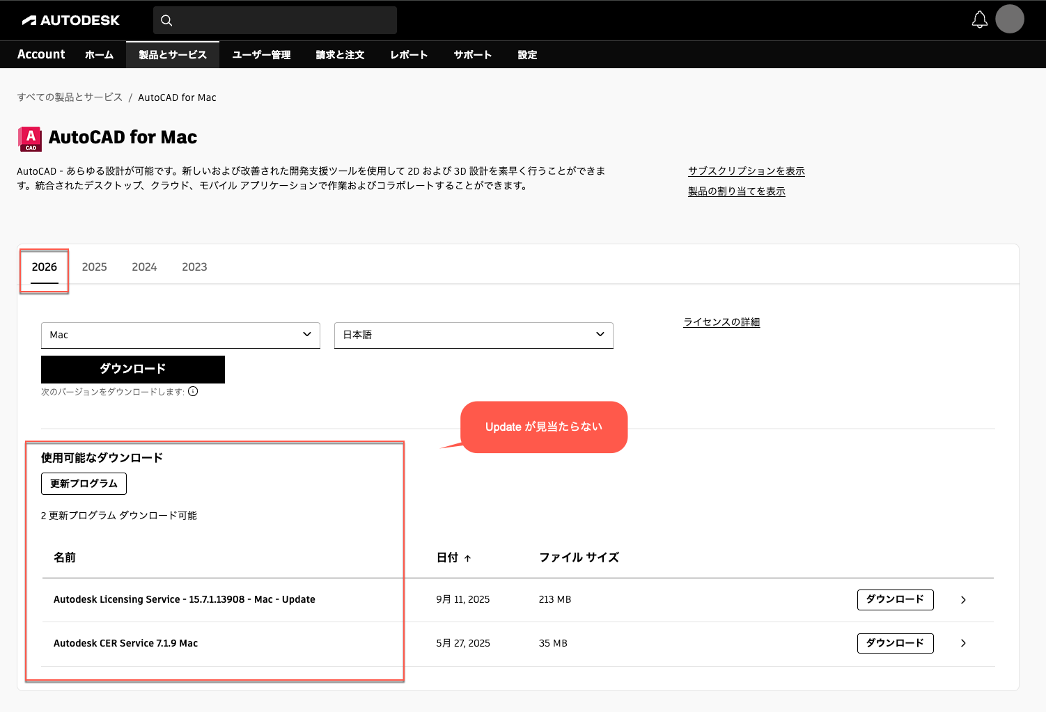This screenshot has height=712, width=1046.
Task: Click the black ダウンロード button
Action: (133, 369)
